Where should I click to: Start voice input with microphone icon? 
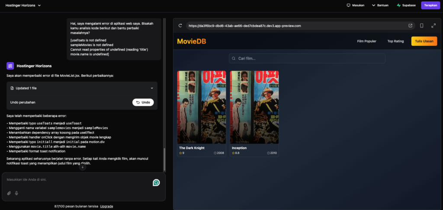(x=16, y=193)
